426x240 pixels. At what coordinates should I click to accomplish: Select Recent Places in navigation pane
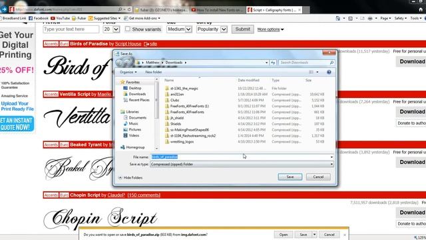[136, 100]
